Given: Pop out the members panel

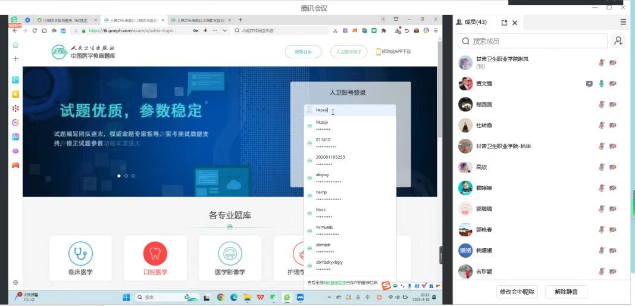Looking at the screenshot, I should [x=504, y=23].
